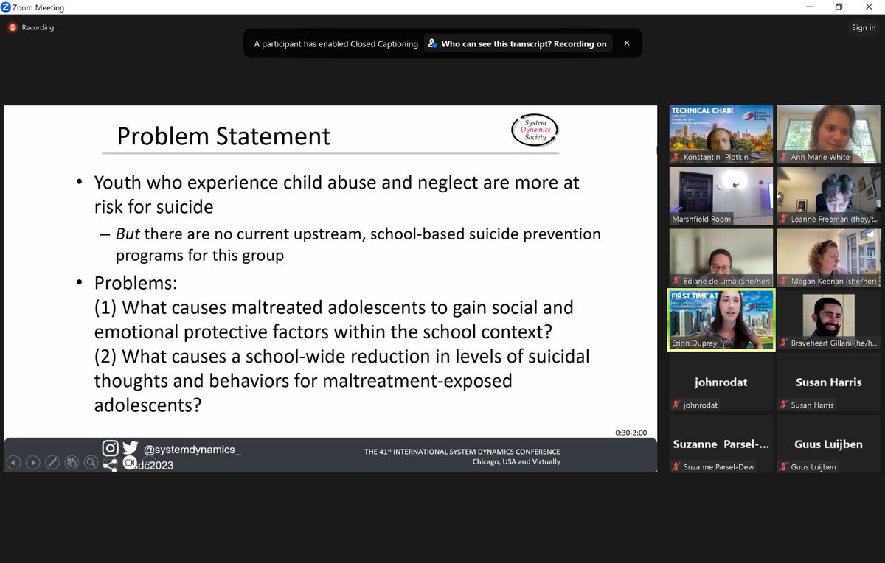Viewport: 885px width, 563px height.
Task: Click the 'Problem Statement' slide title
Action: point(223,136)
